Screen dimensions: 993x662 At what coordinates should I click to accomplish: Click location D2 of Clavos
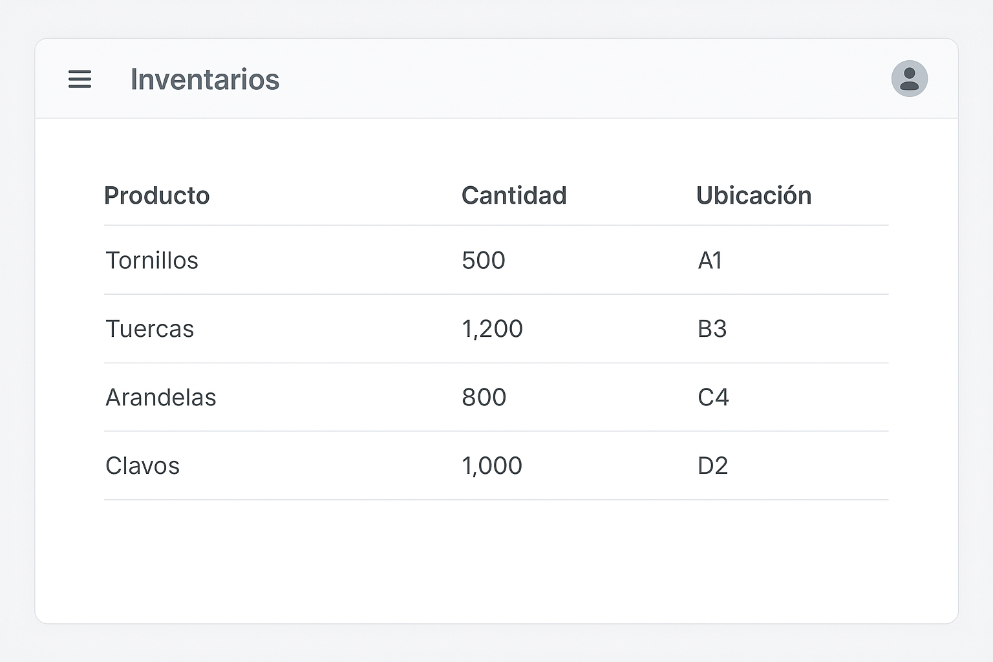(714, 465)
